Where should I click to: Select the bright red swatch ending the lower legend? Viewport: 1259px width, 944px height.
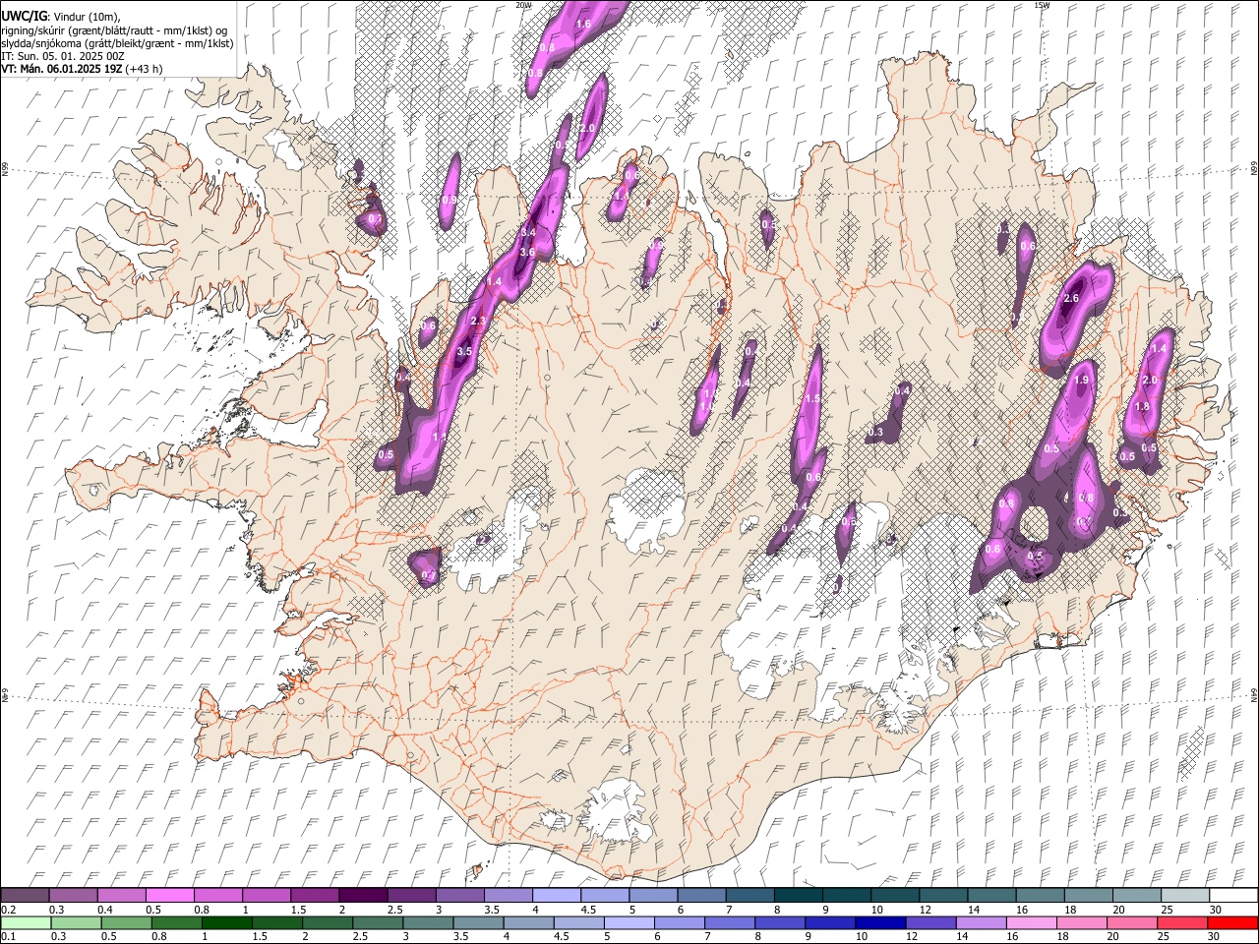(1231, 922)
